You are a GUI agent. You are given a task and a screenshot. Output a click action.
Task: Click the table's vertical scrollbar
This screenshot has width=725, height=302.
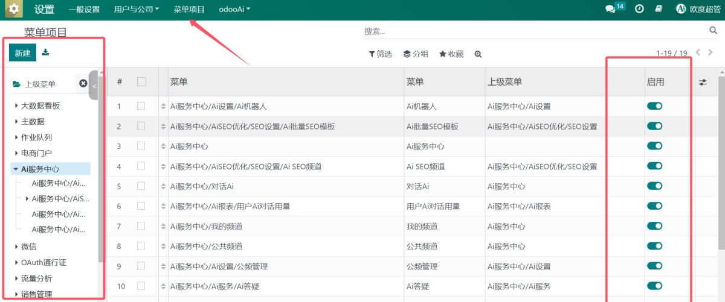[x=721, y=163]
